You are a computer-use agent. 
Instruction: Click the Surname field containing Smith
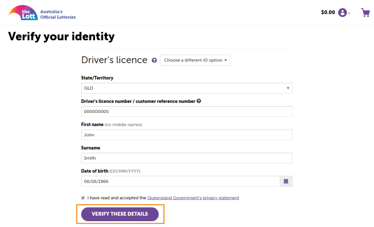click(187, 158)
